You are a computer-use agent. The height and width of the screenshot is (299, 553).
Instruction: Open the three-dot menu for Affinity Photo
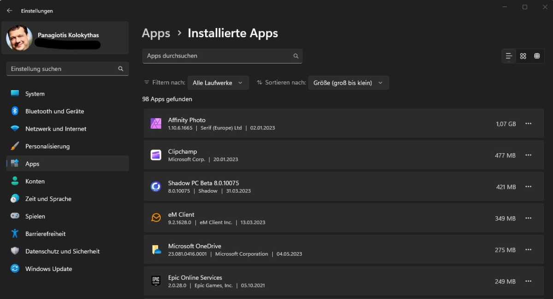[529, 124]
